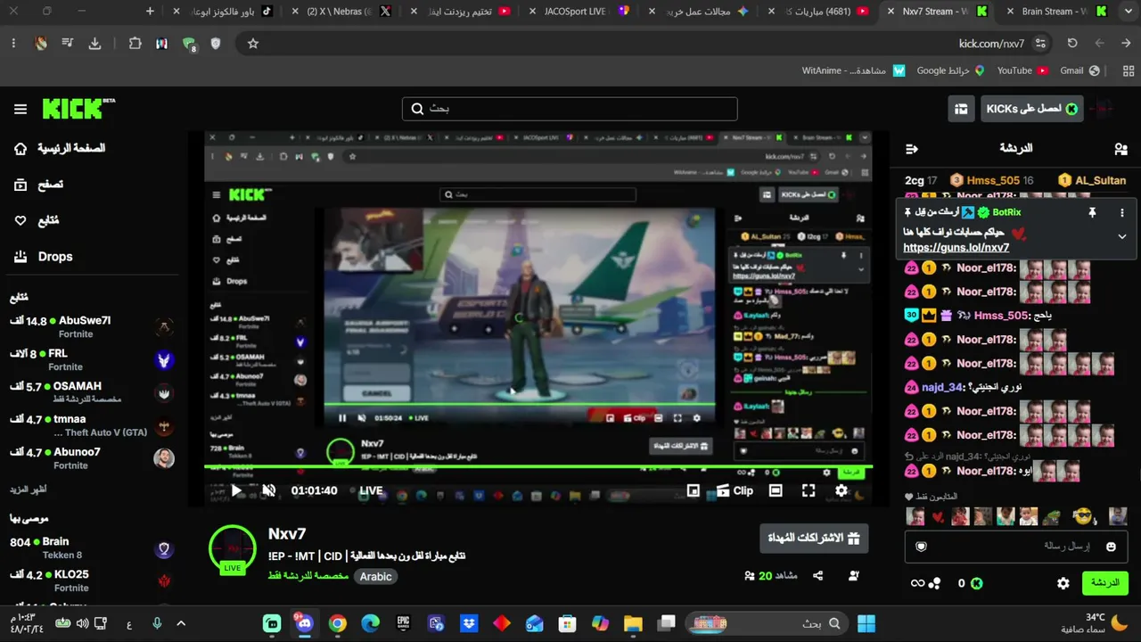Open the emoji picker in the chat box

pos(1111,547)
